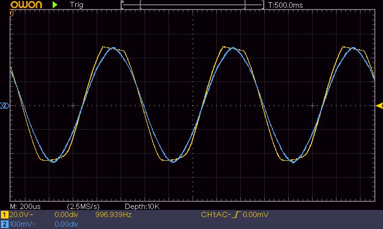Click the Depth:10K memory depth readout

tap(142, 207)
